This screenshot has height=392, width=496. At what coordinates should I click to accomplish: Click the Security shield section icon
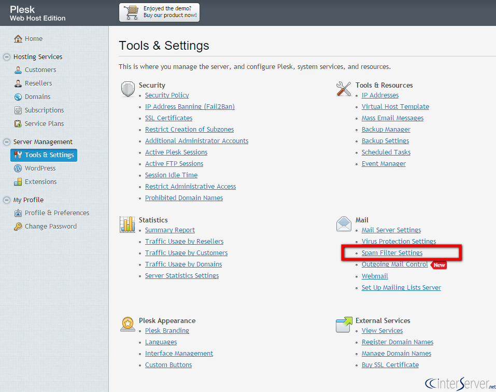pyautogui.click(x=127, y=89)
